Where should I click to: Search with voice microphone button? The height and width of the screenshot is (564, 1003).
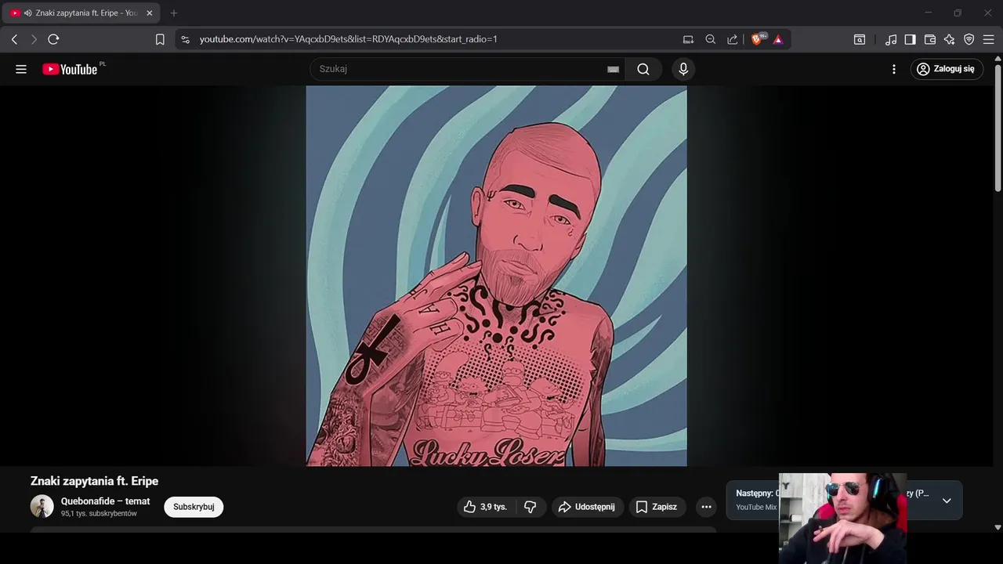pos(683,69)
